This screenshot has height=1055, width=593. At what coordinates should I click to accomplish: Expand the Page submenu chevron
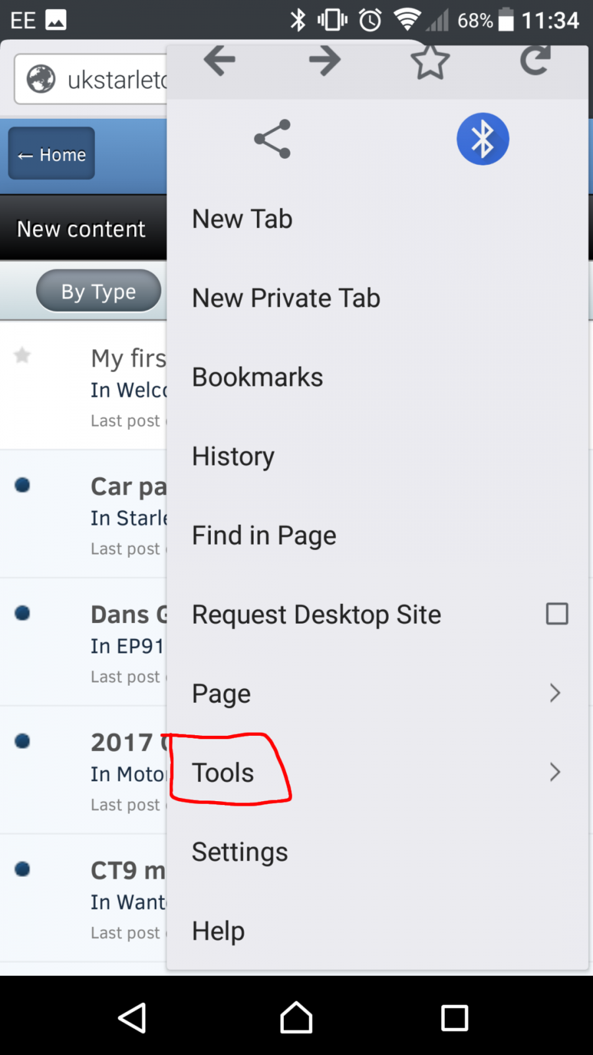[555, 693]
